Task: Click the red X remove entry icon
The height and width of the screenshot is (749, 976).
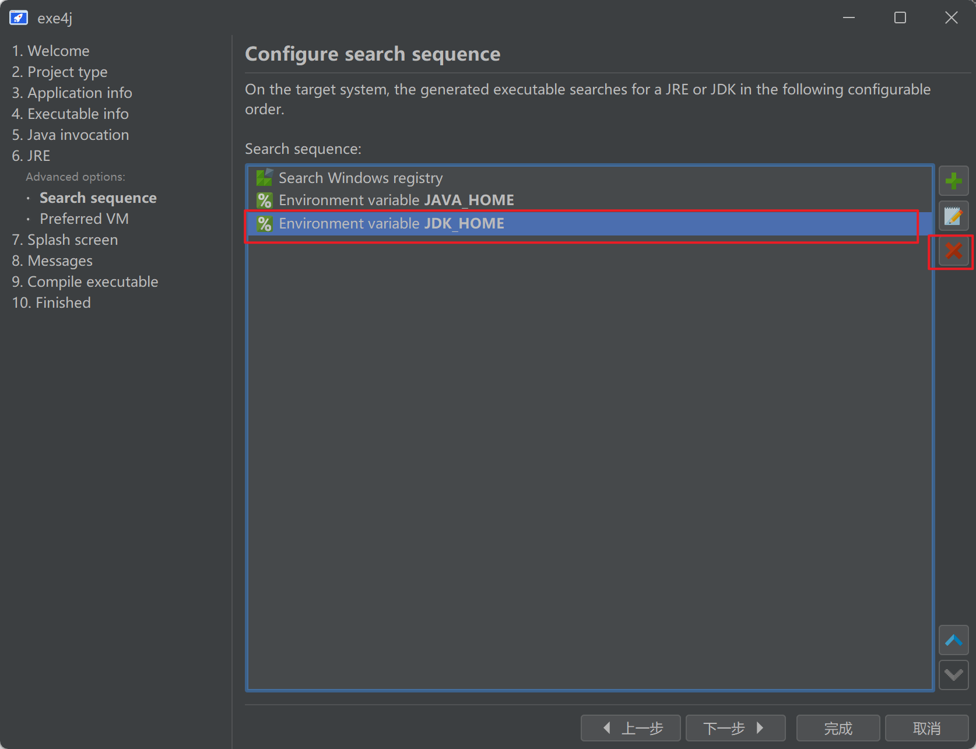Action: coord(953,251)
